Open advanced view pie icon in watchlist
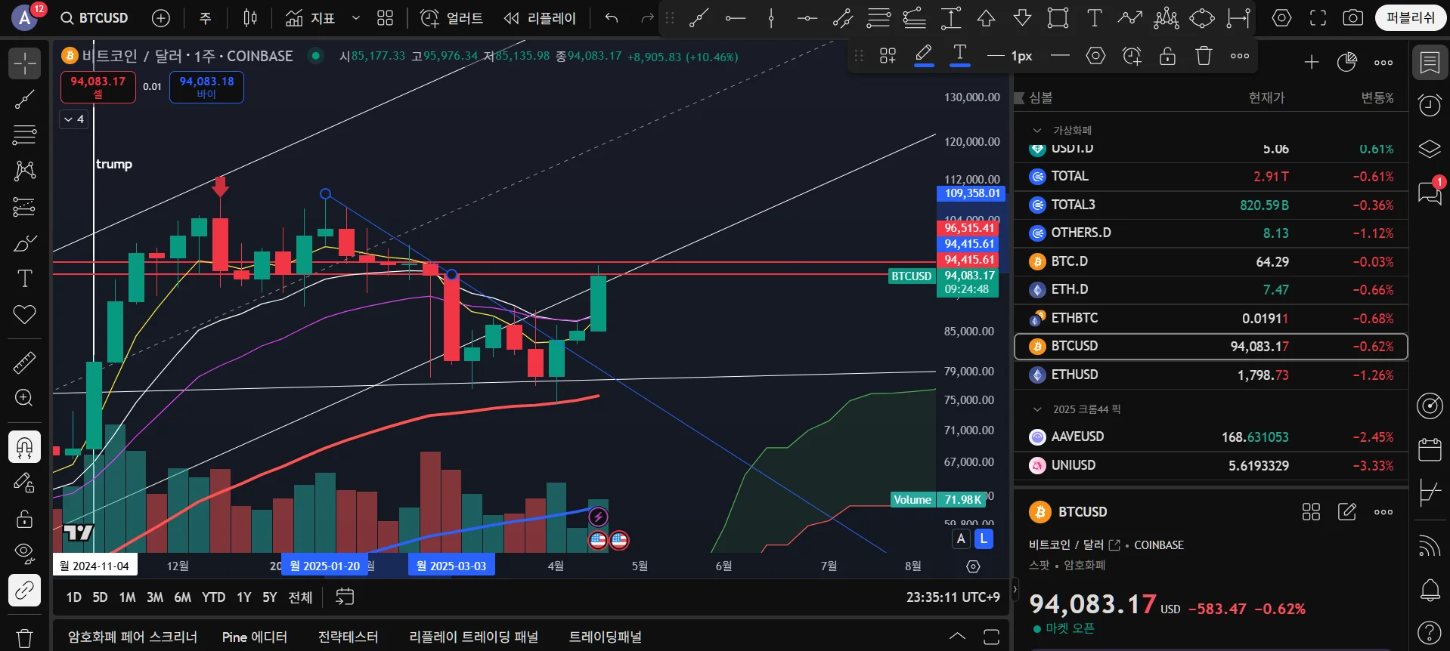This screenshot has height=651, width=1450. (1347, 63)
